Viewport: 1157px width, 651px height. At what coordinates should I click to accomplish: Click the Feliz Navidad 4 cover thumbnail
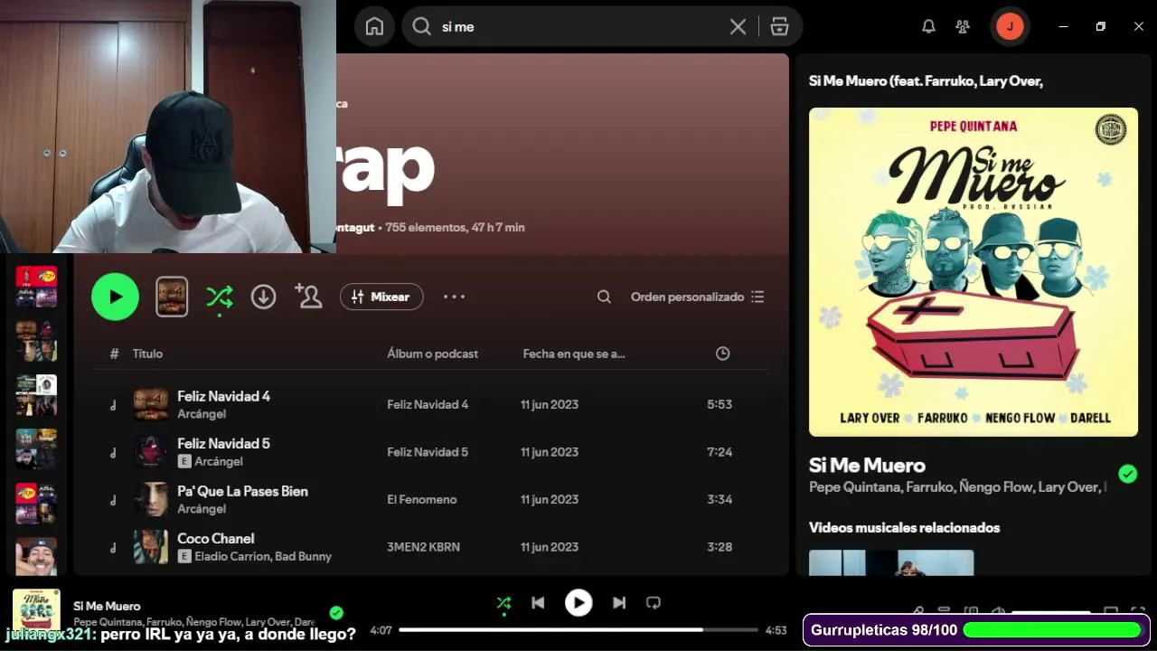pos(151,404)
